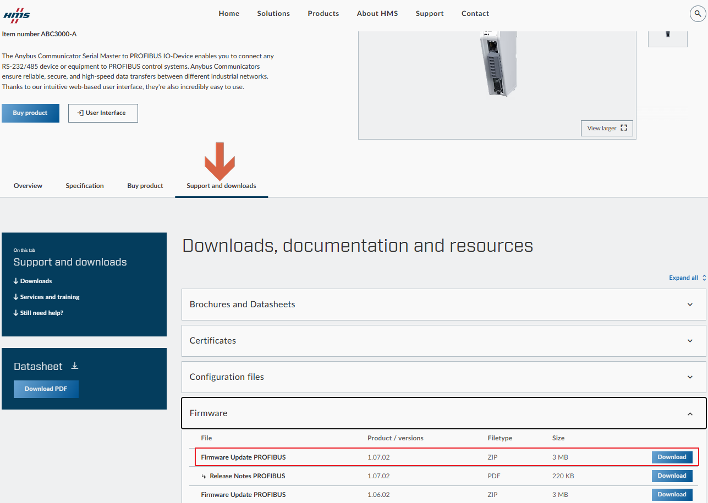Click the main product image
708x503 pixels.
coord(497,85)
